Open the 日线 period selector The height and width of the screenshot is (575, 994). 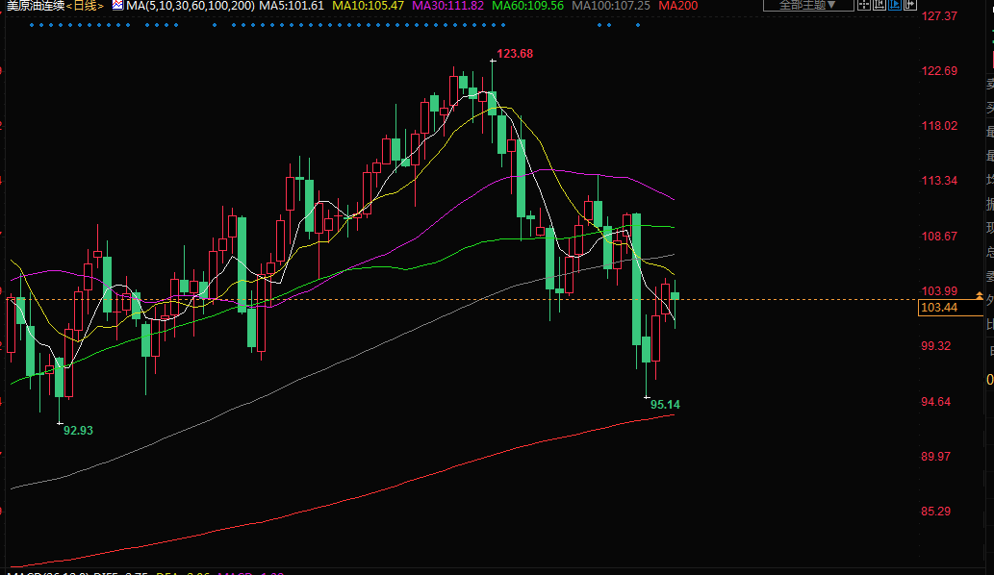point(87,6)
